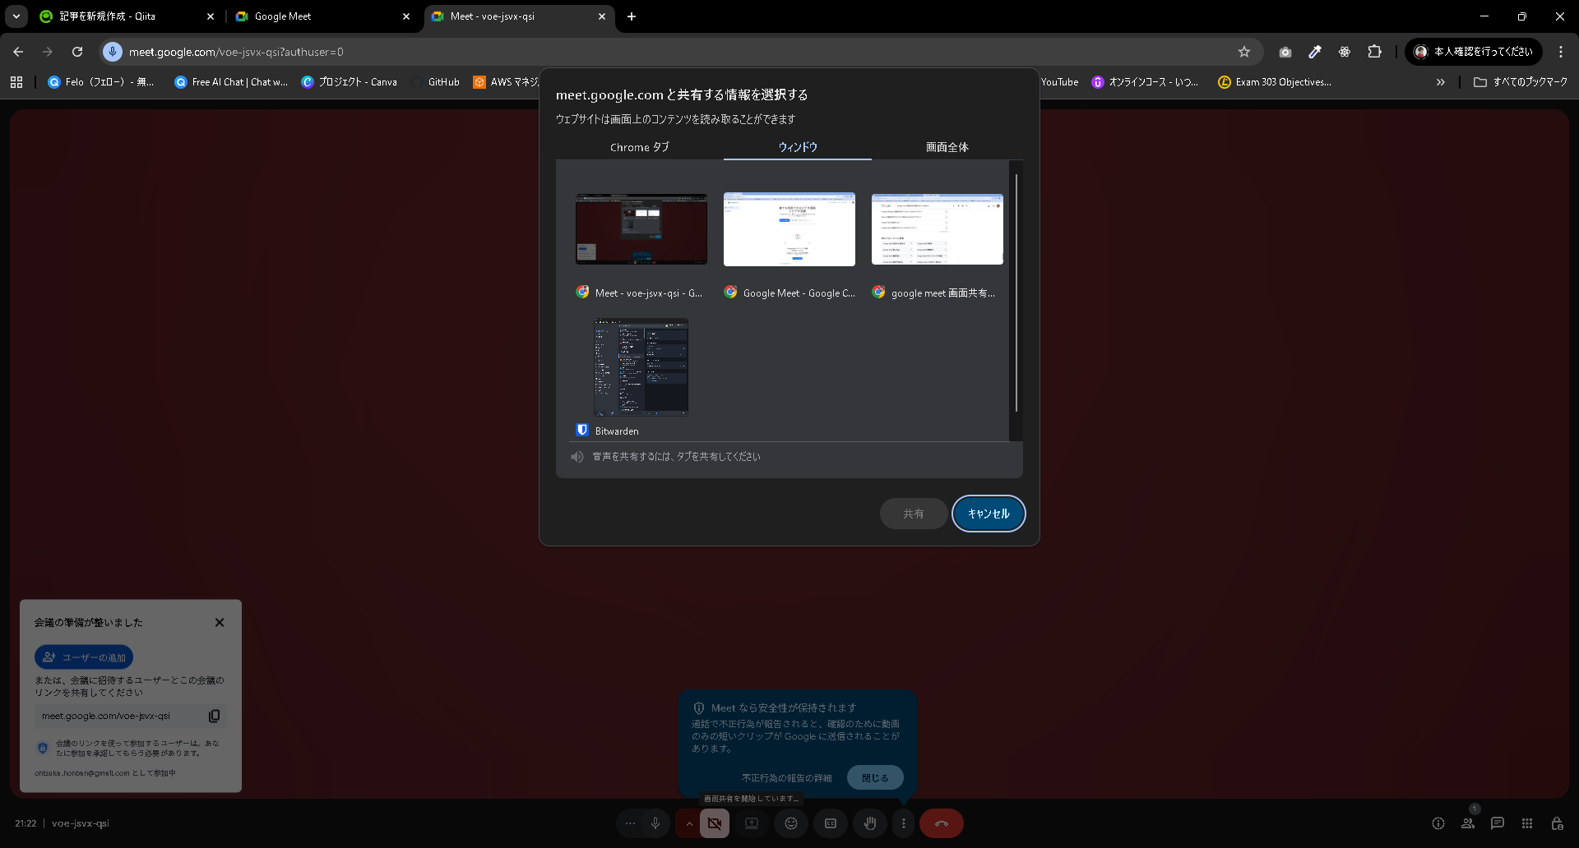Toggle the microphone mute button

coord(655,823)
